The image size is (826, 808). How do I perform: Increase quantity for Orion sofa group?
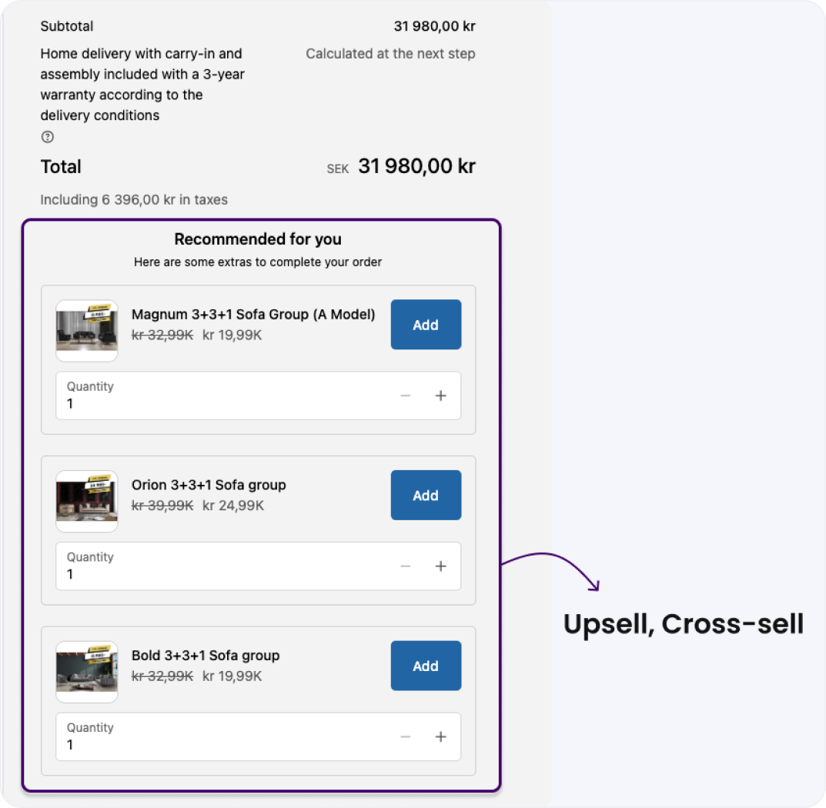pyautogui.click(x=440, y=566)
